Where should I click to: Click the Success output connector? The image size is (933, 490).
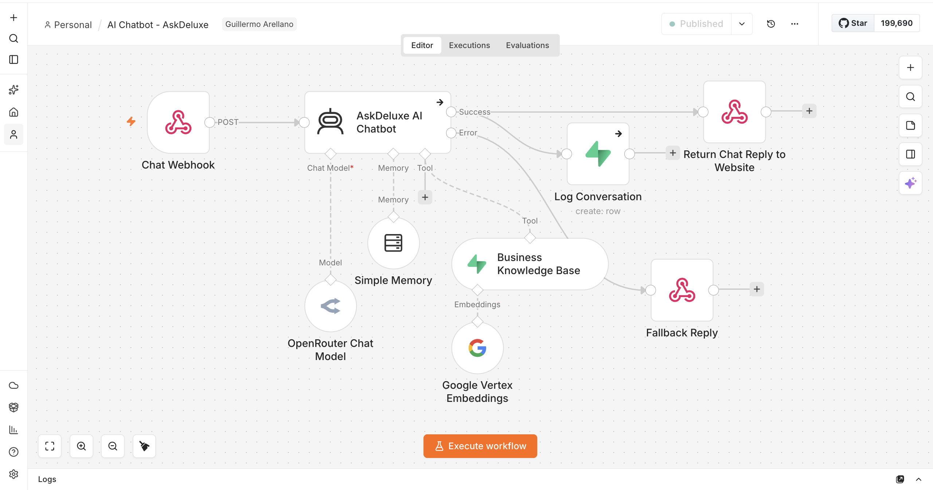pos(451,112)
